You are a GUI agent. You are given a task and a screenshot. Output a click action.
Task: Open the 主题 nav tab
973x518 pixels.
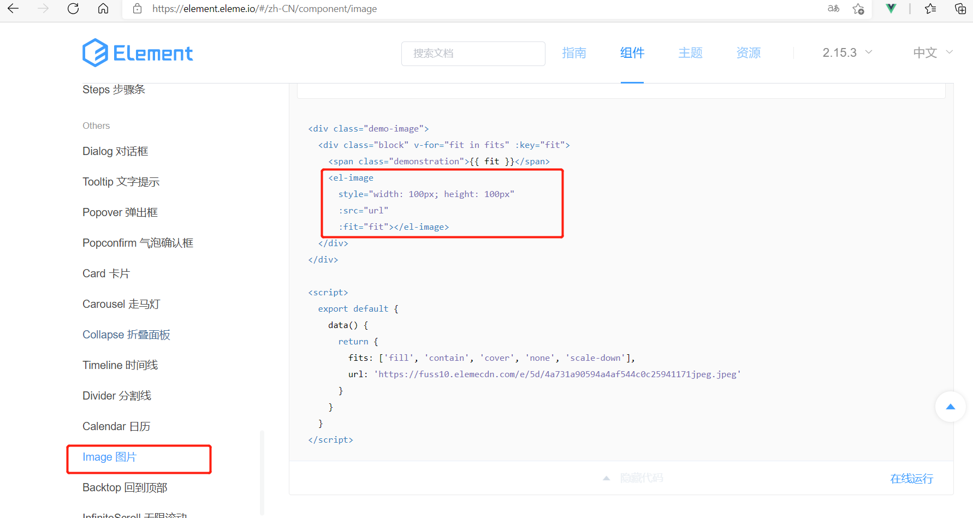pos(691,53)
